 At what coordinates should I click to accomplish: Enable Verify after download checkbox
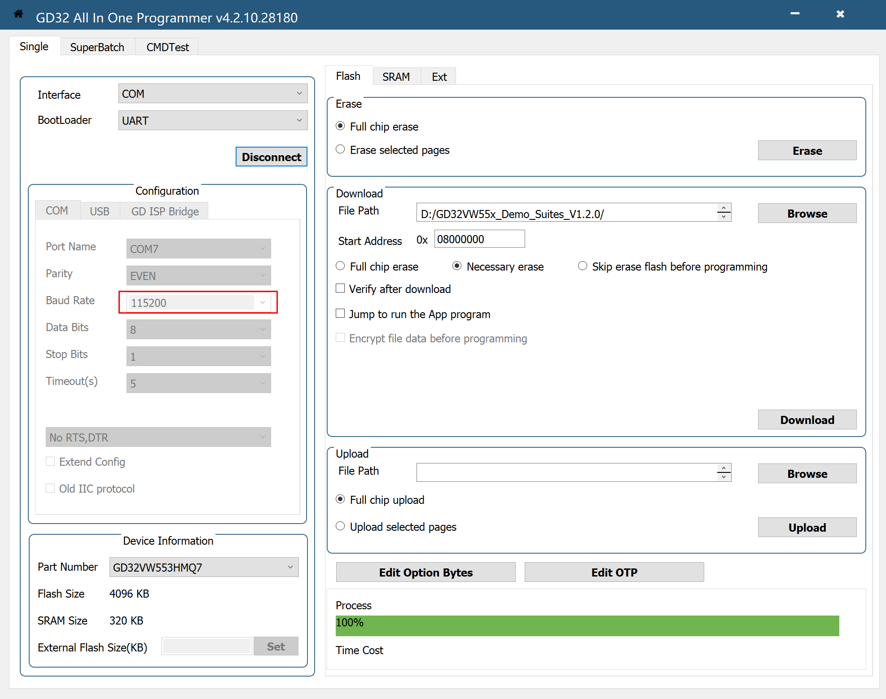341,288
